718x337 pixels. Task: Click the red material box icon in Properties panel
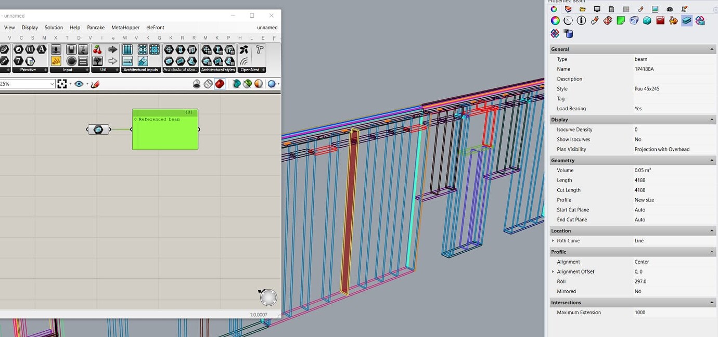click(660, 21)
